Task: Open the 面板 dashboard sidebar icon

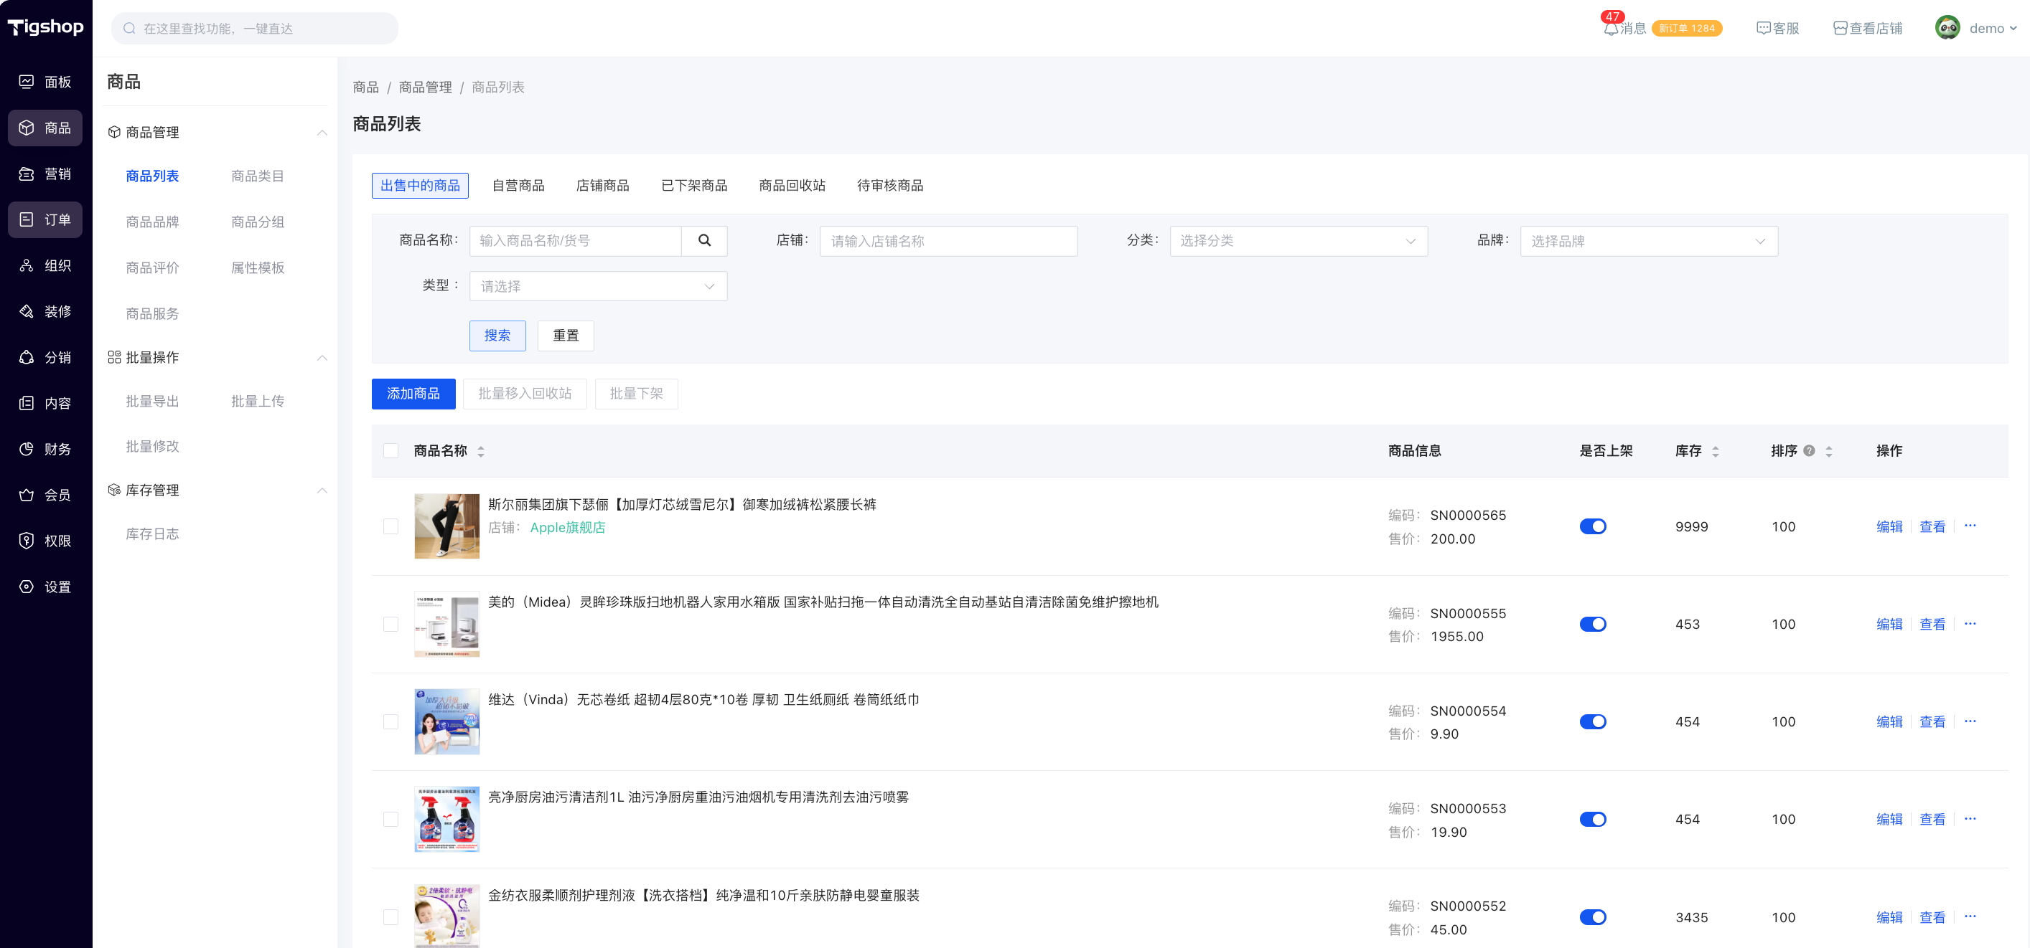Action: coord(27,81)
